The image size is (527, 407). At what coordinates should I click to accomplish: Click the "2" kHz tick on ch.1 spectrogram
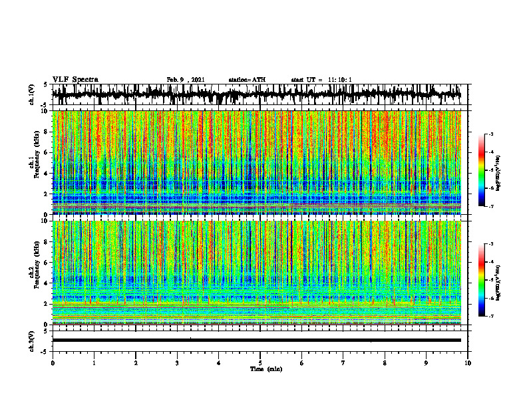click(47, 194)
